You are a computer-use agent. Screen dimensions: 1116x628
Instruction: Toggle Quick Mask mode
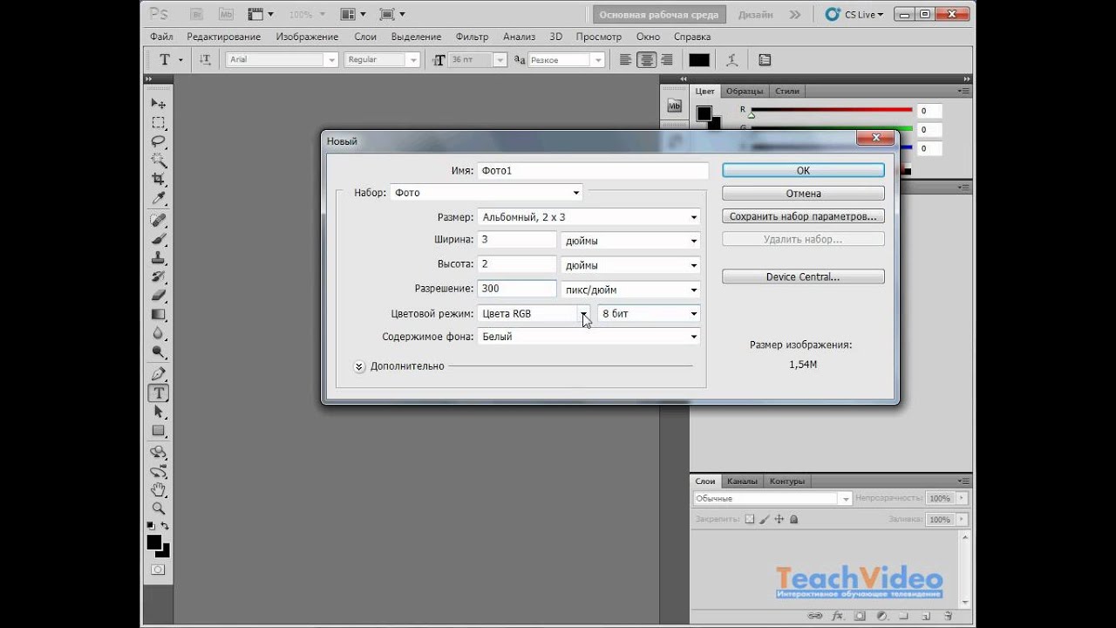pos(158,570)
